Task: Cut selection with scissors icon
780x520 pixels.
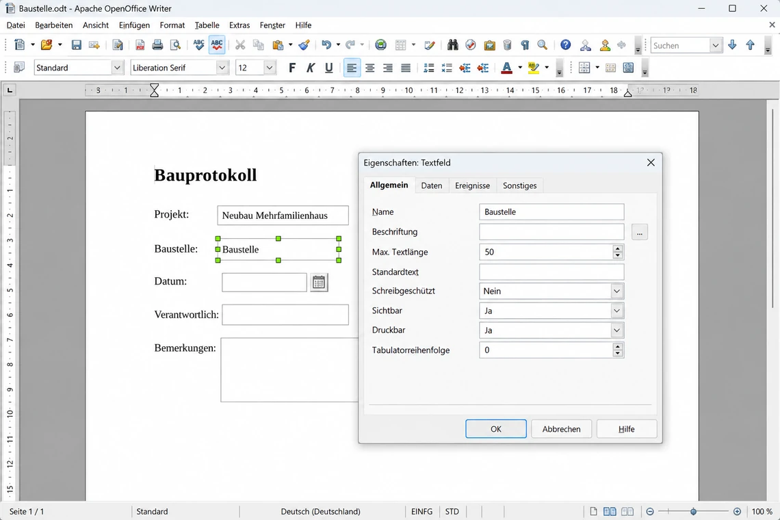Action: coord(240,45)
